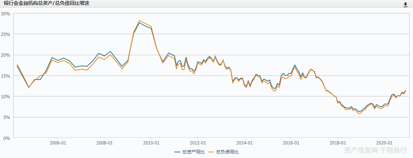The image size is (413, 158).
Task: Click the 10% y-axis label
Action: click(x=6, y=96)
